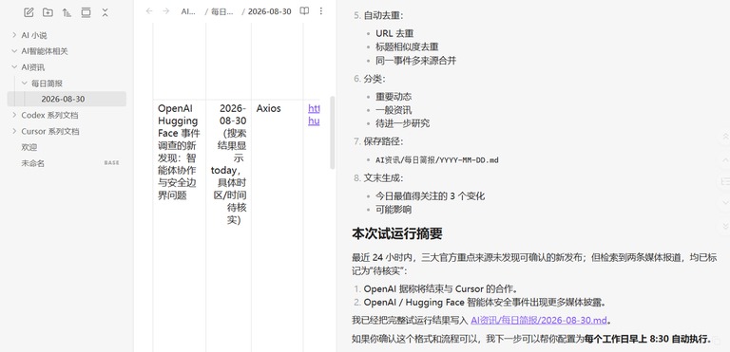Viewport: 730px width, 352px height.
Task: Click the AI资讯/每日简报/YYYY-MM-DD.md path text
Action: (436, 160)
